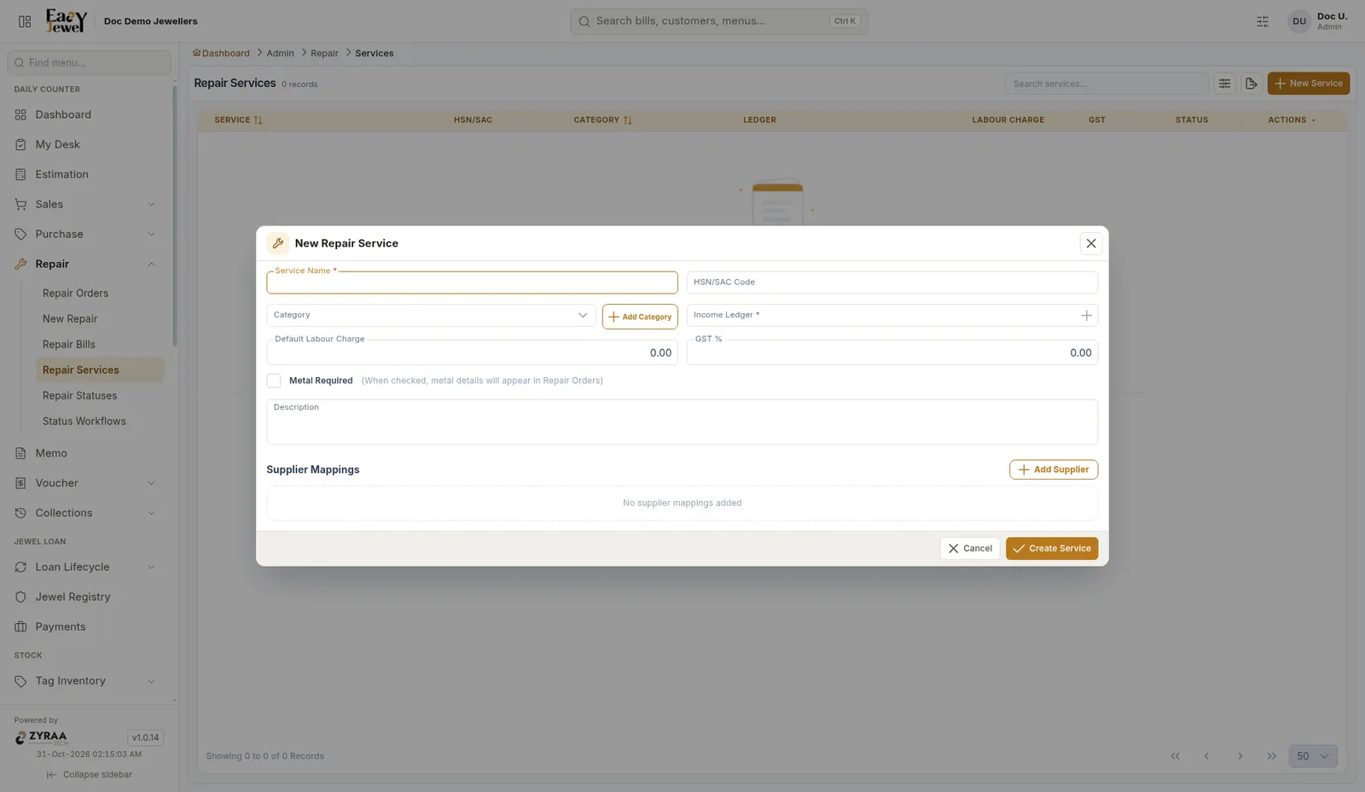Click the Dashboard breadcrumb link
Screen dimensions: 1365x792
coord(221,53)
